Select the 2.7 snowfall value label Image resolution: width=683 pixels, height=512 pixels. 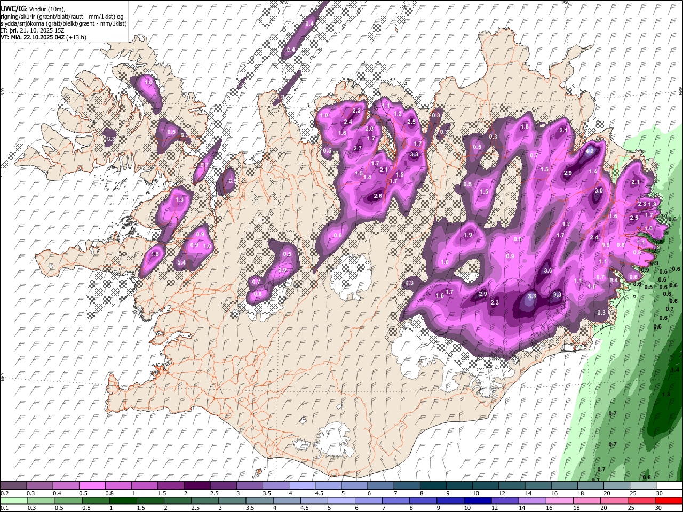pyautogui.click(x=358, y=148)
